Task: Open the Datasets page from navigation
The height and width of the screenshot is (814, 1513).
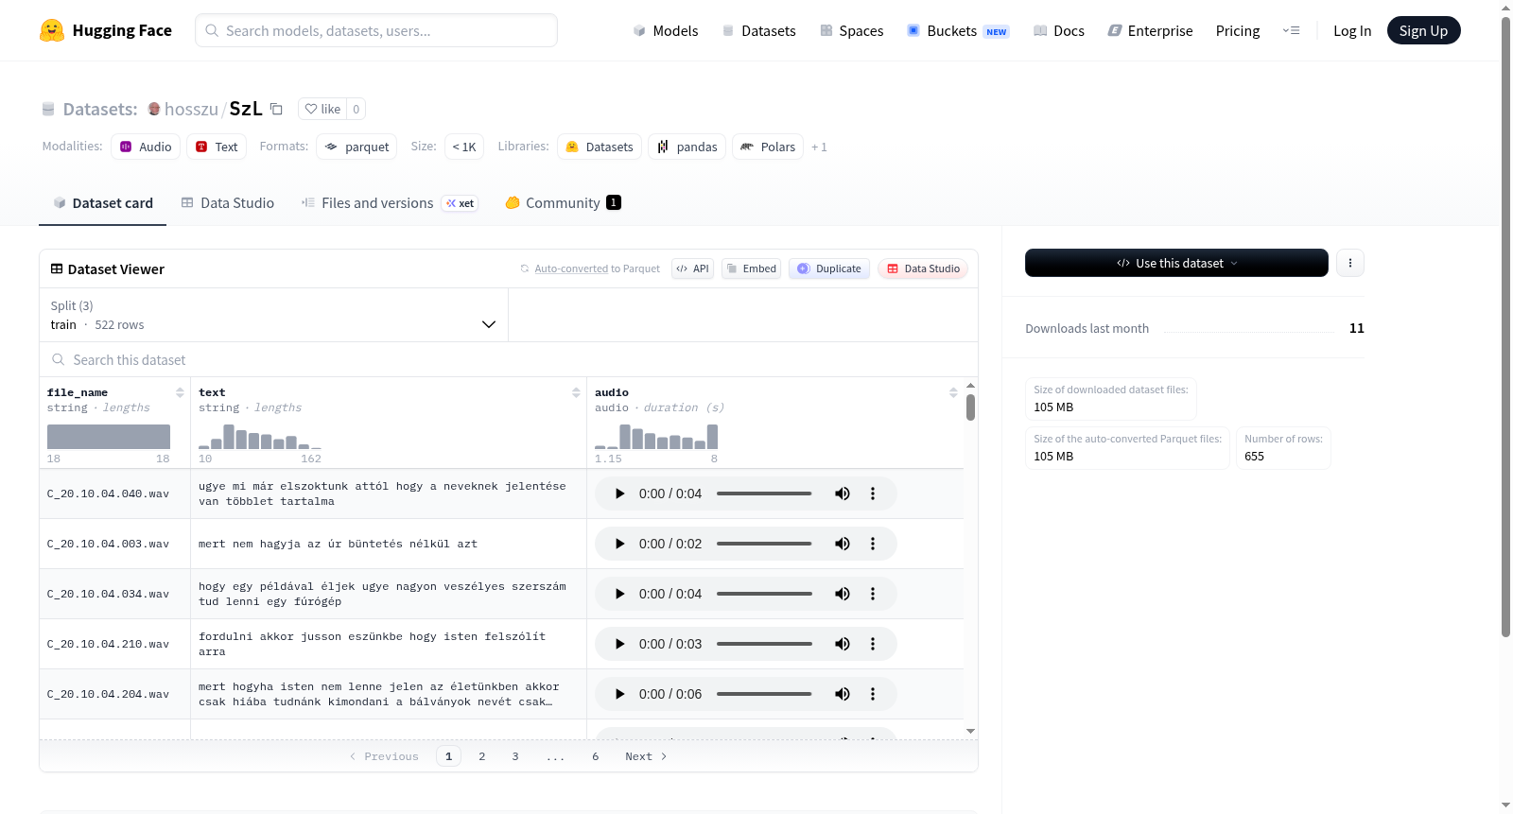Action: 758,30
